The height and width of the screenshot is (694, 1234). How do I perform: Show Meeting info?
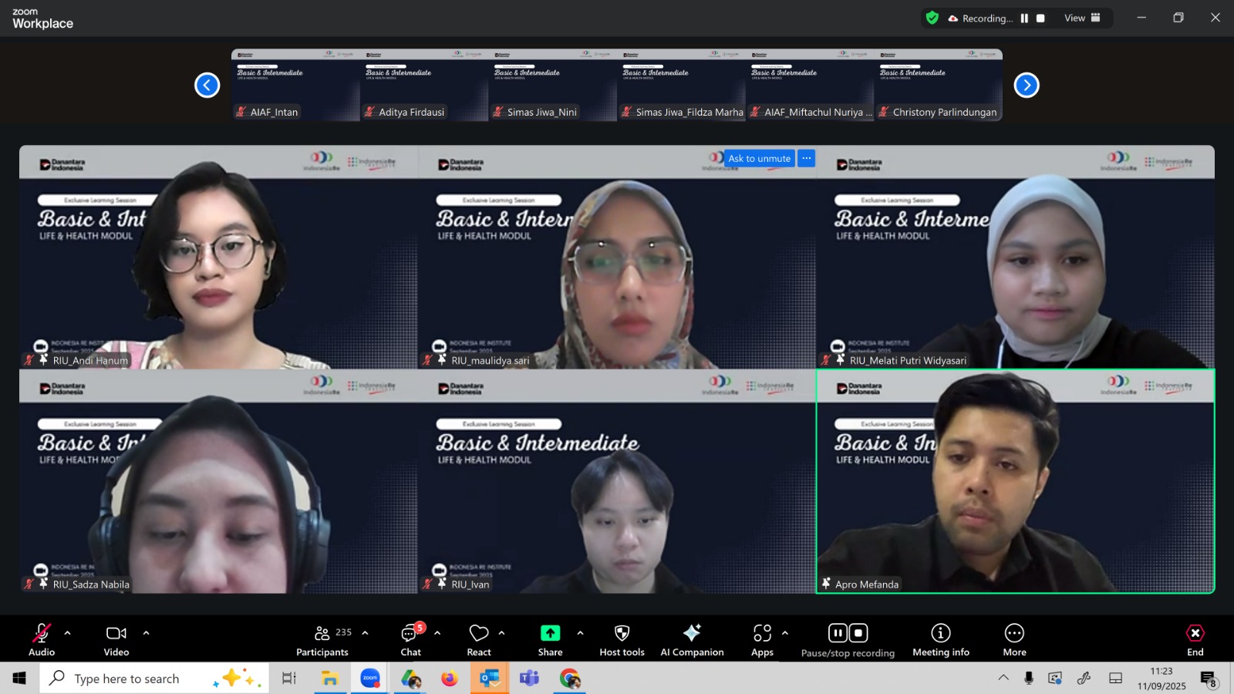tap(940, 640)
